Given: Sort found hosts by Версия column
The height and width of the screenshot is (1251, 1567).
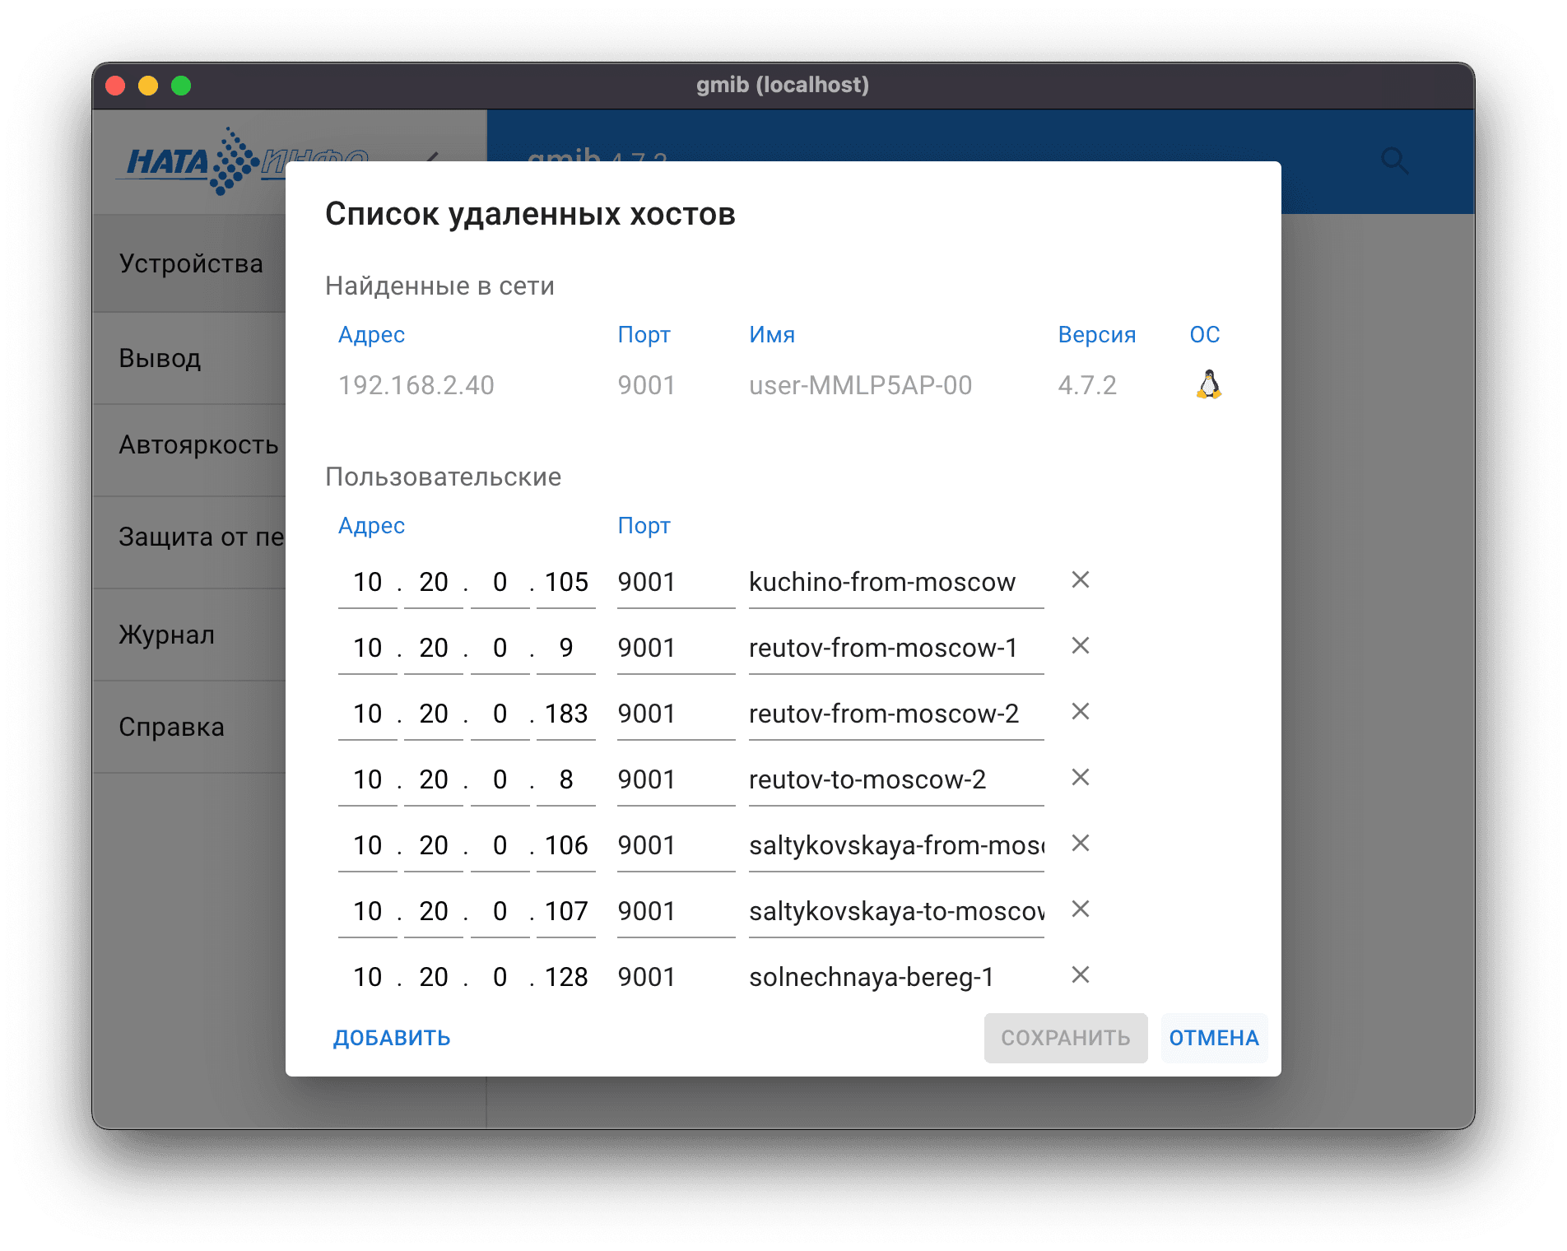Looking at the screenshot, I should [x=1096, y=334].
